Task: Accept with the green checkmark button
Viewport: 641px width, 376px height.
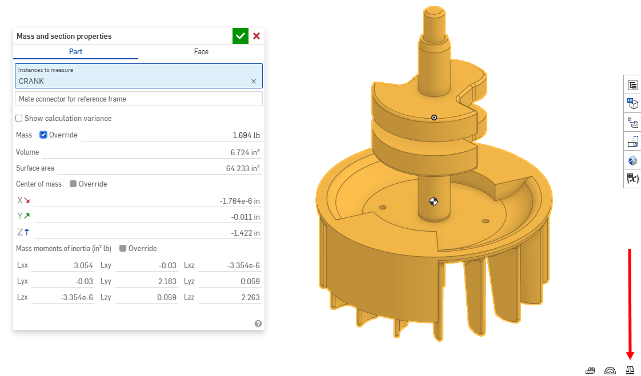Action: (241, 36)
